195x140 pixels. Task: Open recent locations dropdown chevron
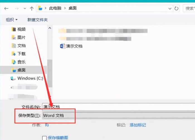(x=25, y=8)
